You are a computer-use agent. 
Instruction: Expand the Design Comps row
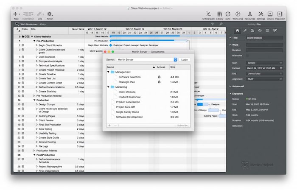click(x=37, y=104)
